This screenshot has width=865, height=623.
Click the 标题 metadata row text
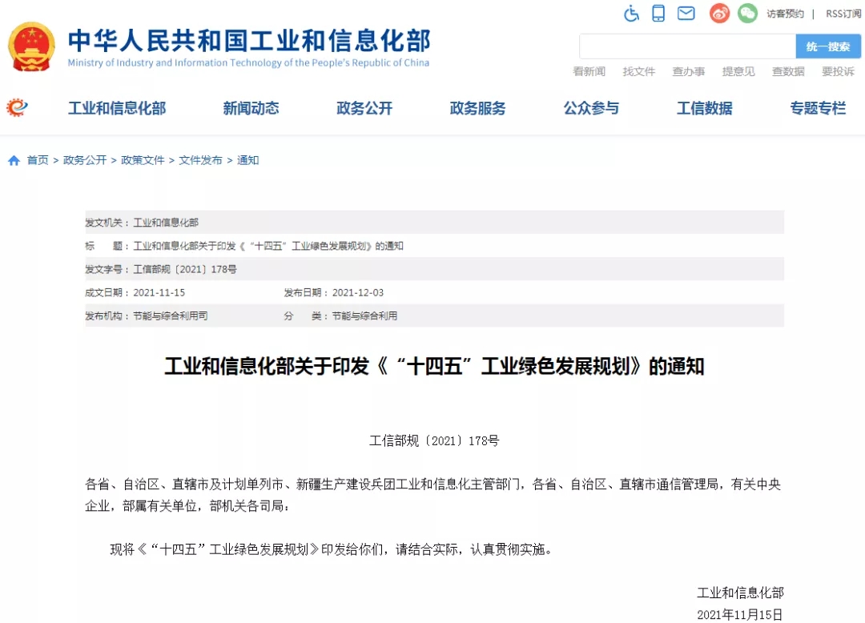[x=268, y=246]
